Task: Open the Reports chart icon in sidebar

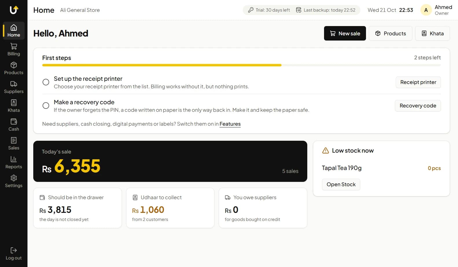Action: click(x=14, y=159)
